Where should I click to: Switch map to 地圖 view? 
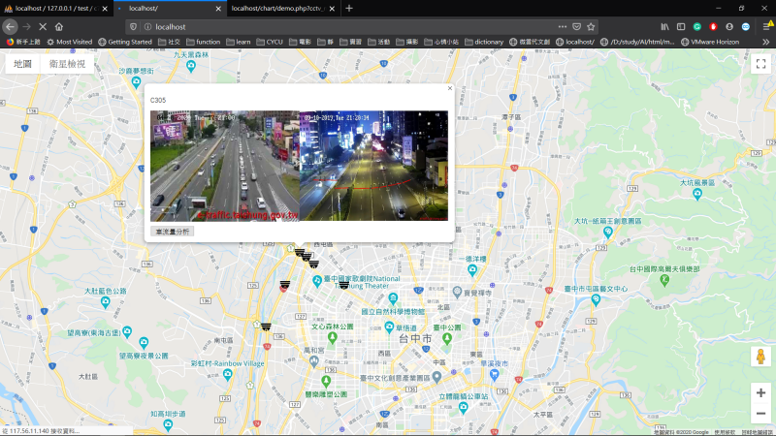click(x=22, y=64)
